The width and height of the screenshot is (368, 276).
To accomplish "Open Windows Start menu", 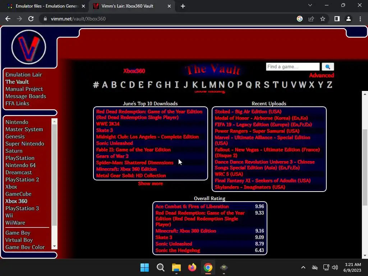I will point(144,267).
